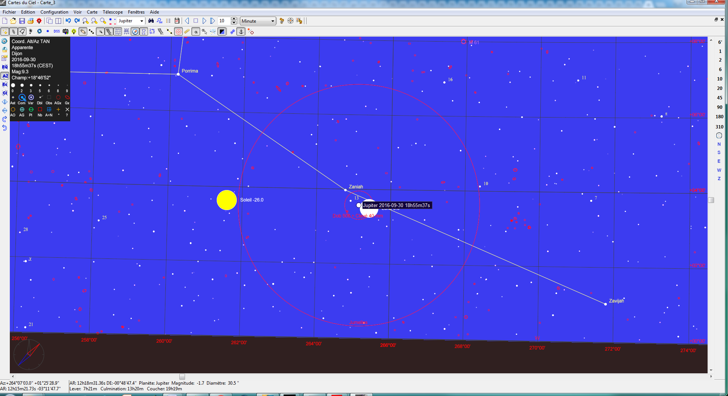Image resolution: width=728 pixels, height=396 pixels.
Task: Click the save disk icon
Action: [x=22, y=21]
